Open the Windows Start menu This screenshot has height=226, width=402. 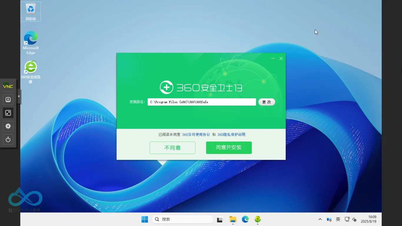(144, 219)
